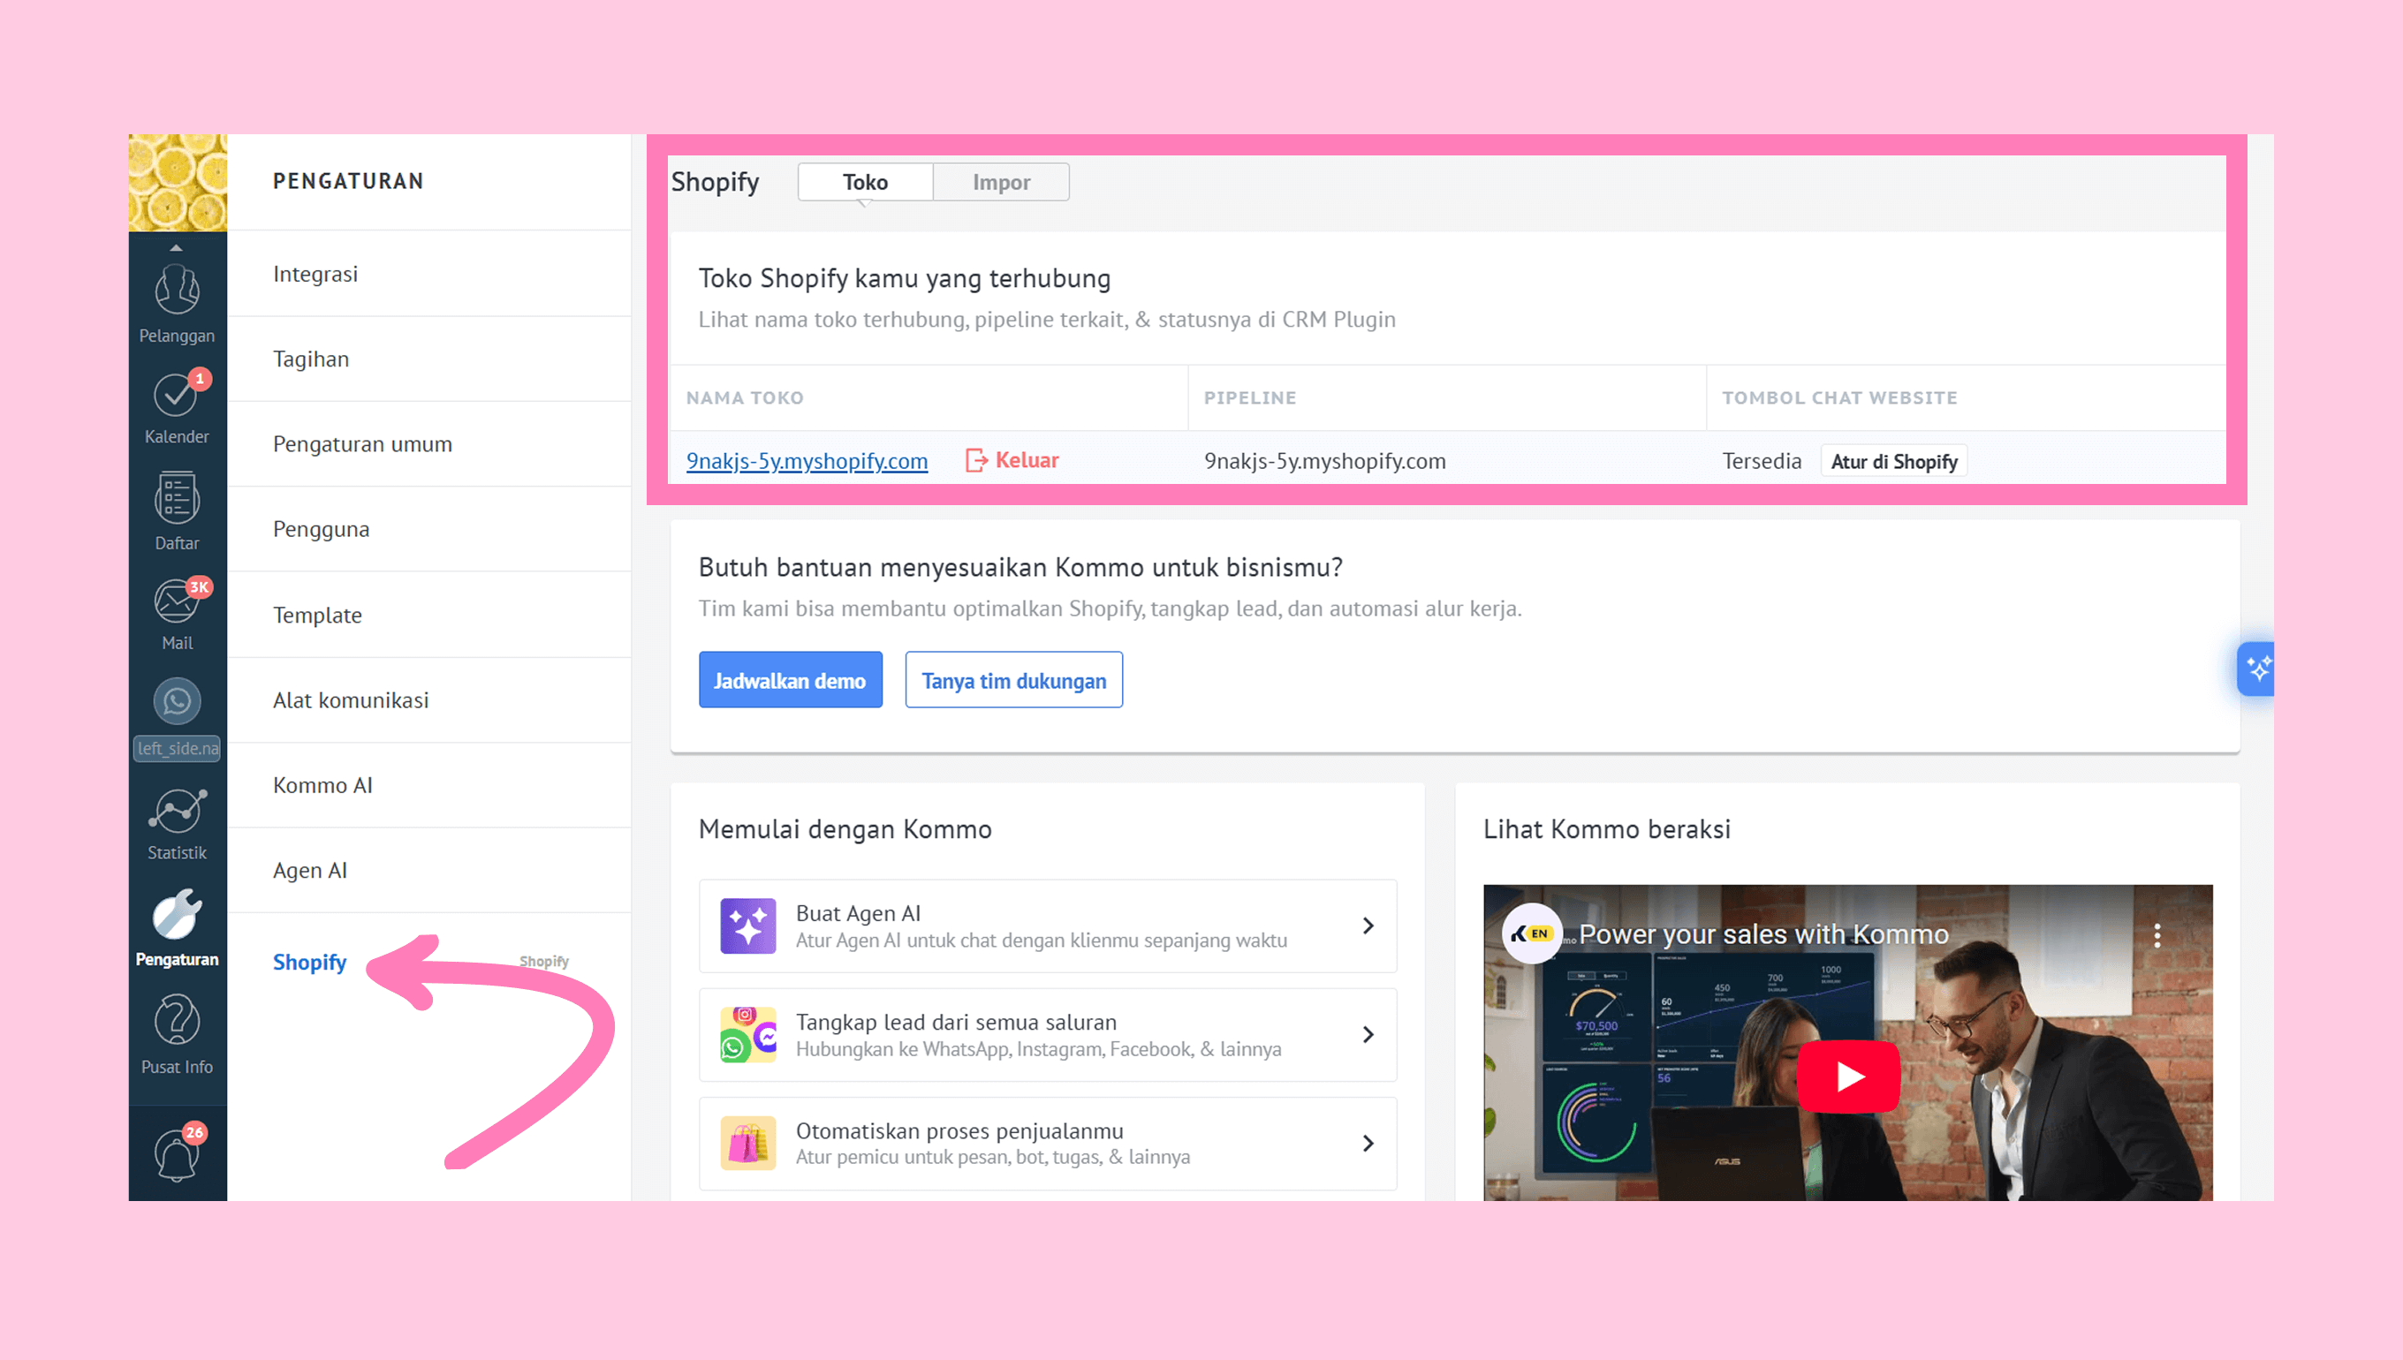Click the Atur di Shopify button
This screenshot has width=2403, height=1360.
1894,461
